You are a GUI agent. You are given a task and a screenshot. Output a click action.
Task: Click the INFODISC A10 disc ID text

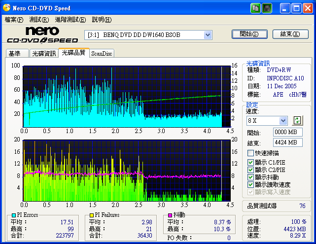pyautogui.click(x=285, y=78)
